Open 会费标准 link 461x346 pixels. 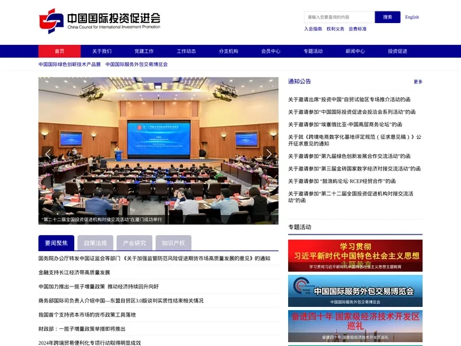(357, 29)
